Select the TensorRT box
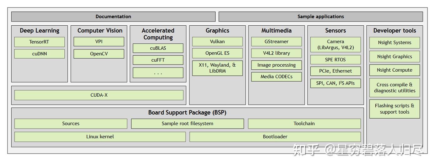Image resolution: width=435 pixels, height=168 pixels. pos(39,42)
